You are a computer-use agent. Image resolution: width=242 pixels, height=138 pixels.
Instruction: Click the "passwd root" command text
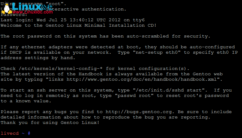coord(134,96)
